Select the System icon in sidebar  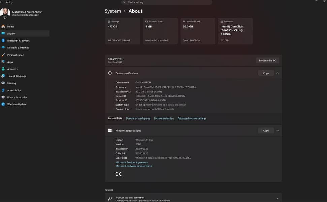3,33
